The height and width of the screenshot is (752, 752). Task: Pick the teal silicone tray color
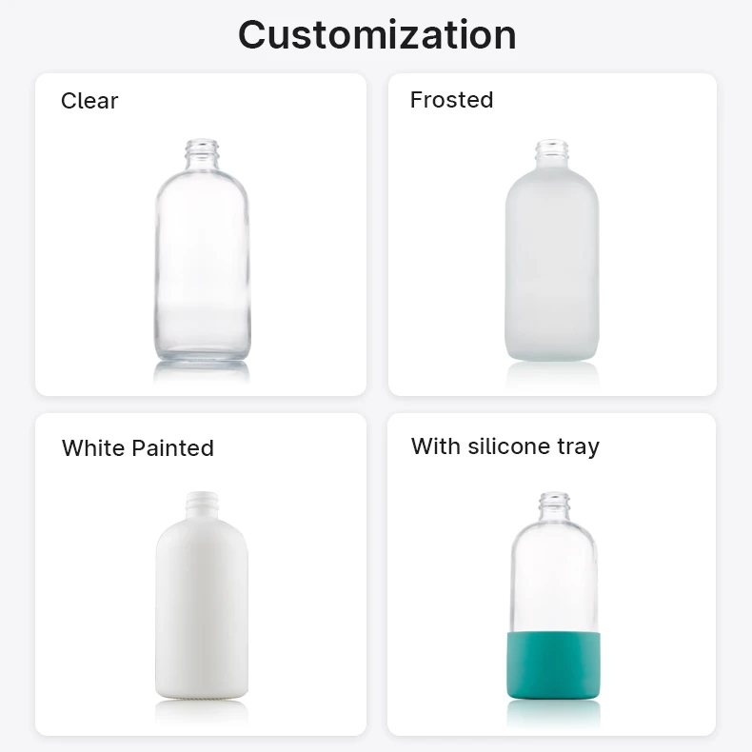pos(552,664)
